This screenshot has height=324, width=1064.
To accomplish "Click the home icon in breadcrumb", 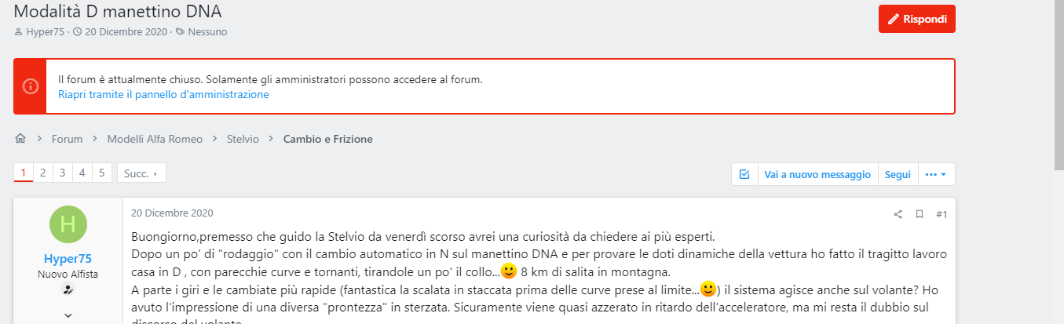I will [20, 139].
